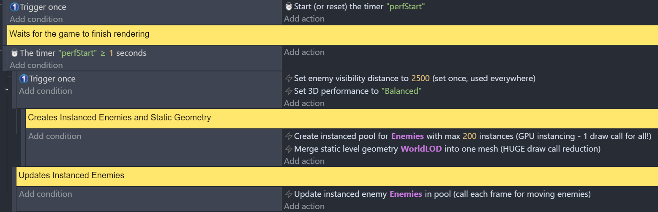Click the lightning icon beside Create instanced pool

point(289,136)
